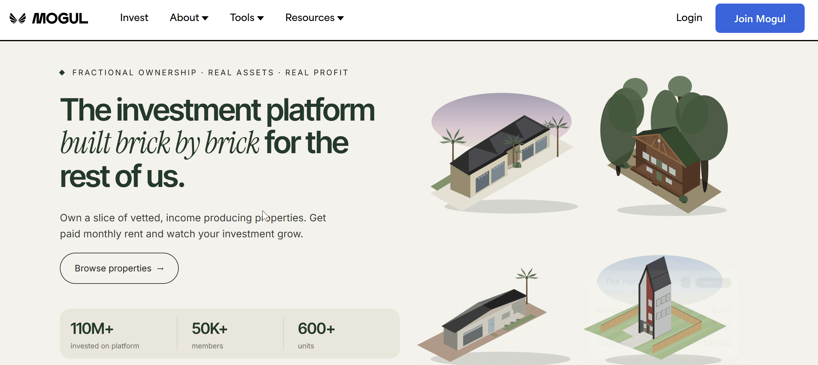Click the diamond bullet before Fractional Ownership
This screenshot has width=818, height=365.
click(x=62, y=73)
